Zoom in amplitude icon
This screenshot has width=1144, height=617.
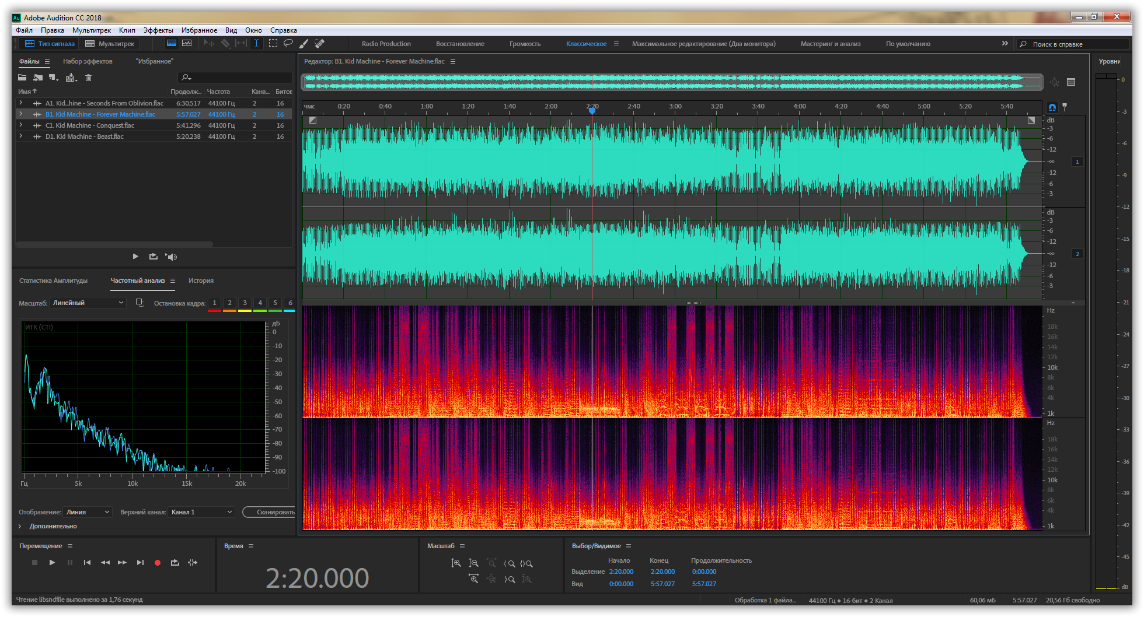[x=456, y=563]
